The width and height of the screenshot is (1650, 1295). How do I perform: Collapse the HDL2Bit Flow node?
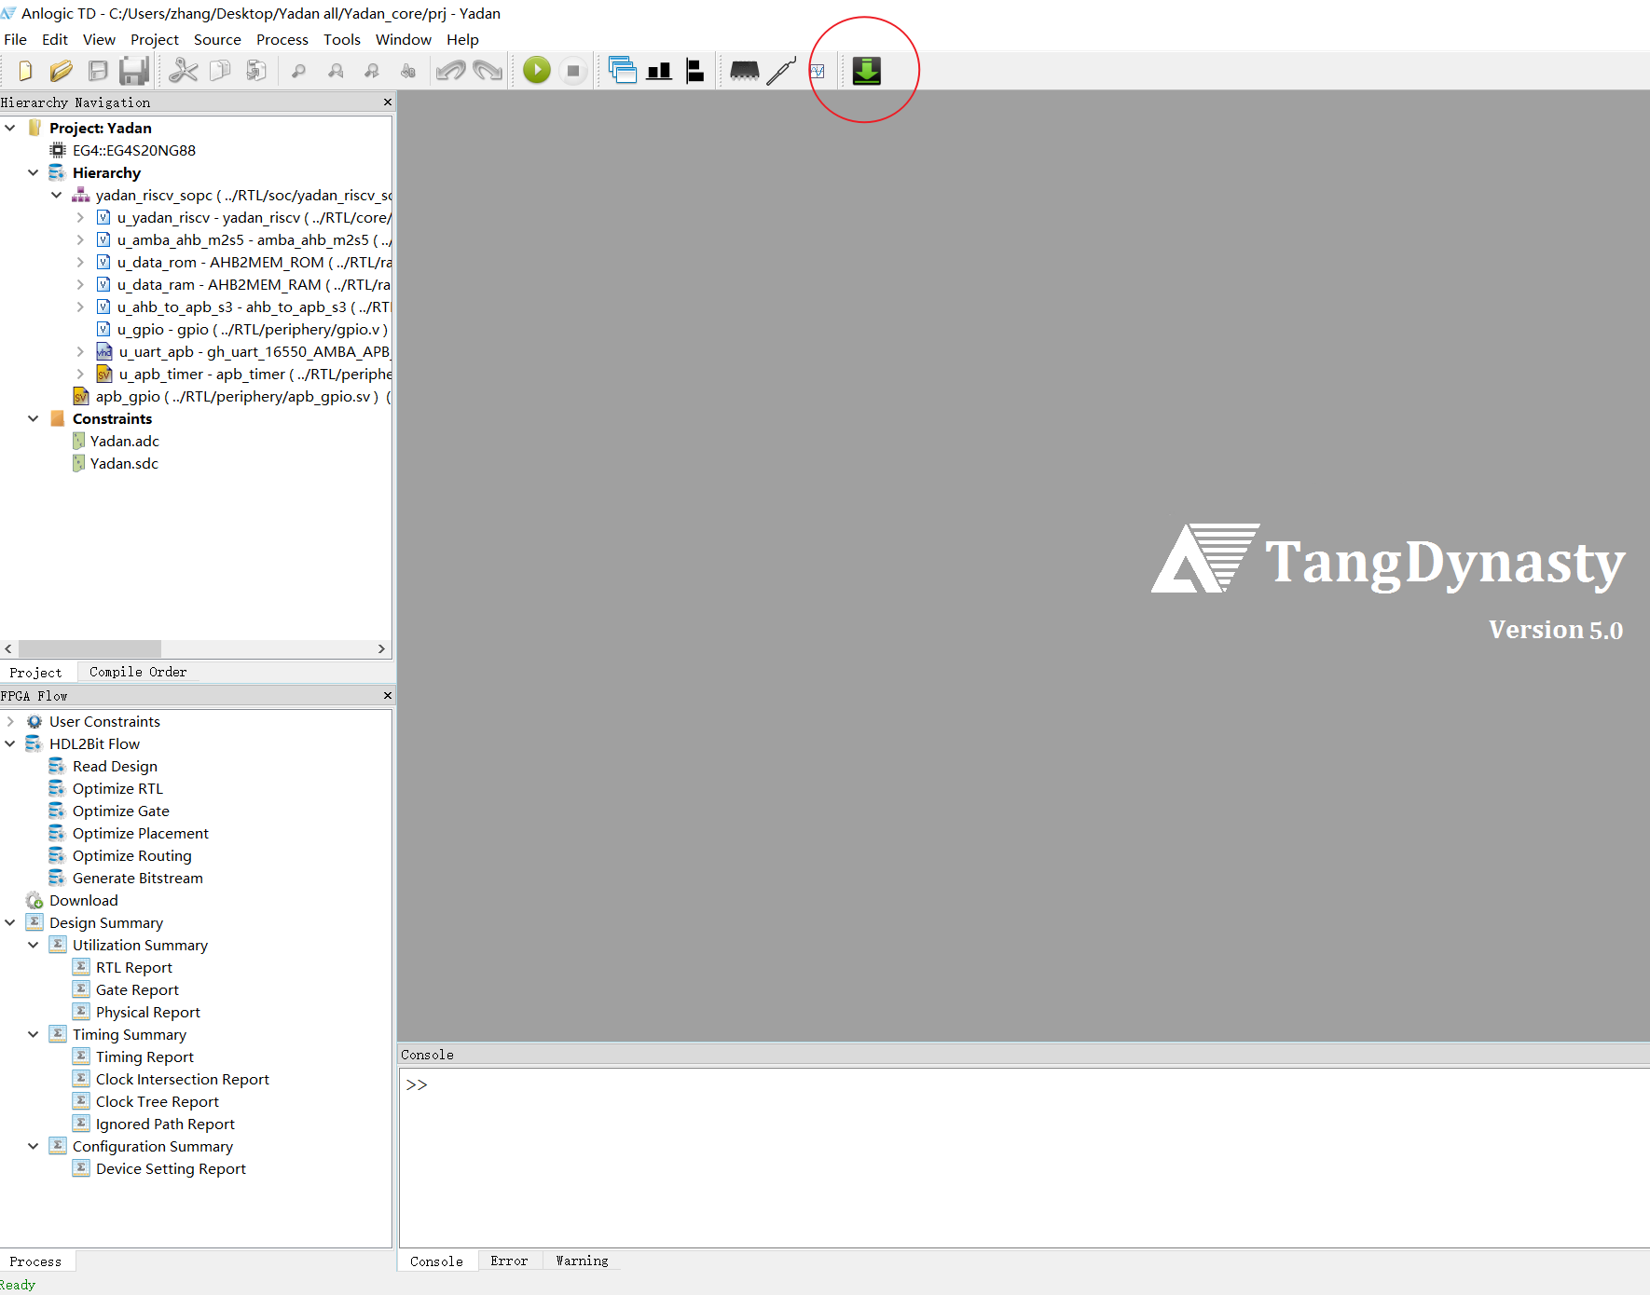pos(10,743)
